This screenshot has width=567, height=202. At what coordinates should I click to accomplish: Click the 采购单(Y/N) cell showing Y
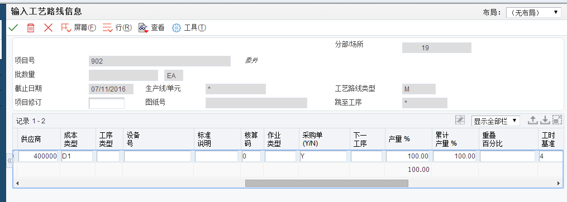[323, 156]
